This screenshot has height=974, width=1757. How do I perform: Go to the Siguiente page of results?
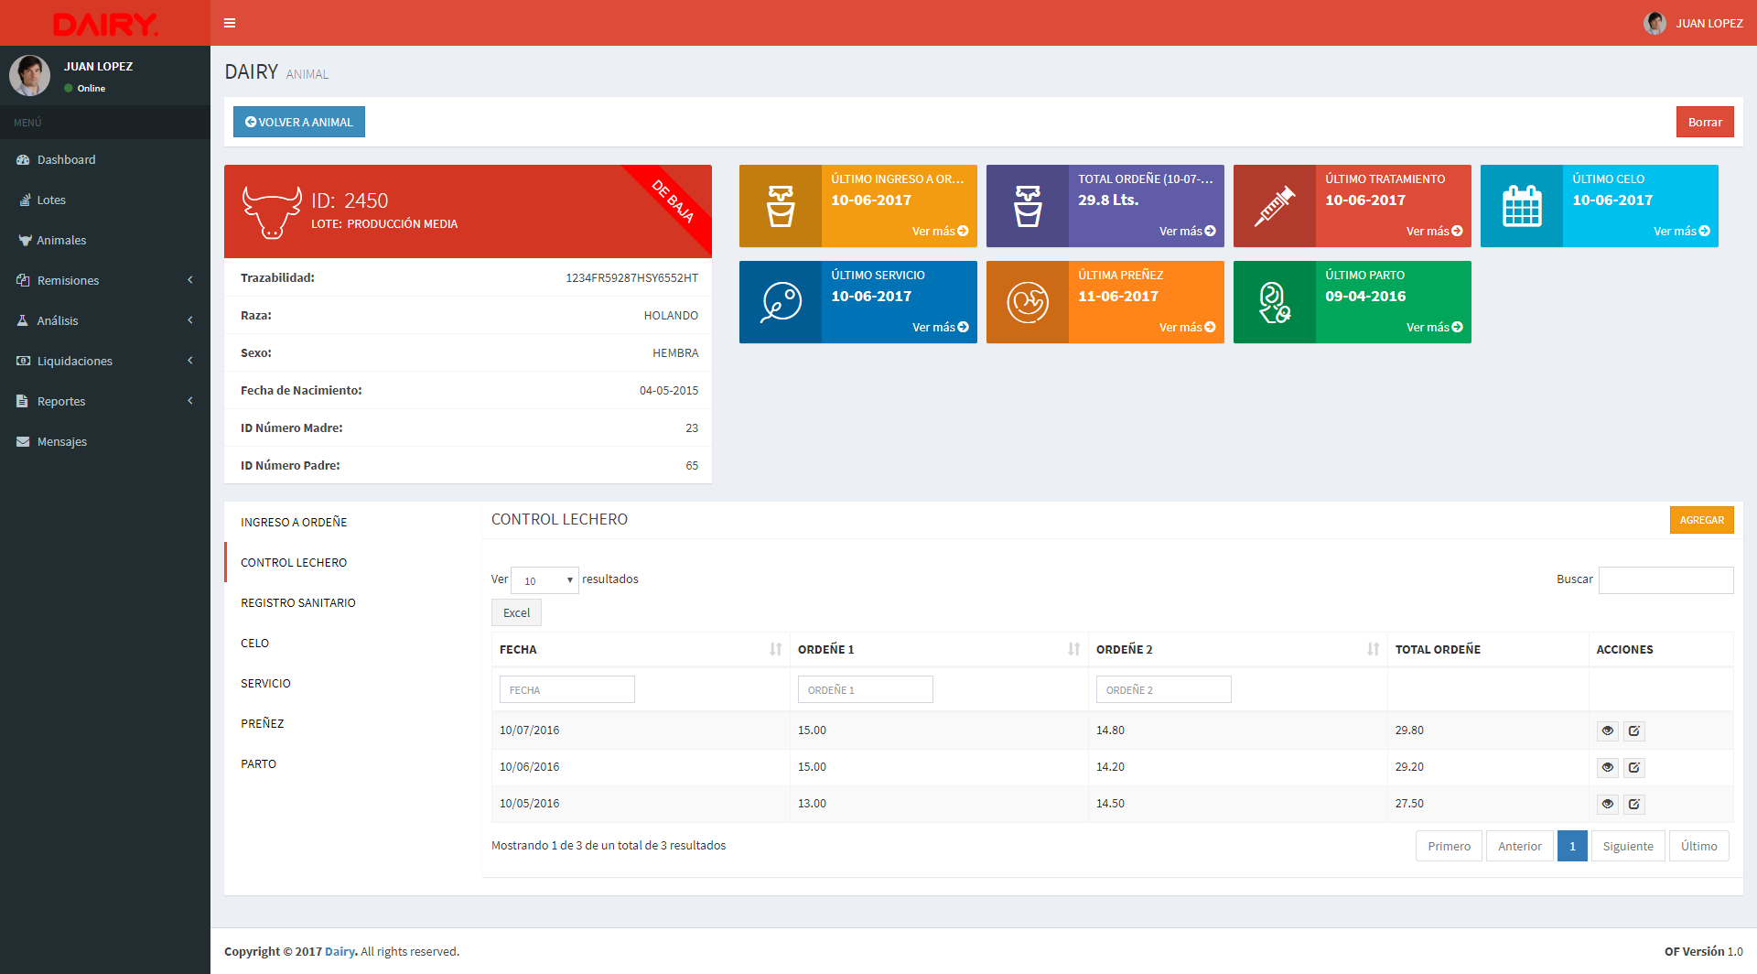click(1628, 846)
